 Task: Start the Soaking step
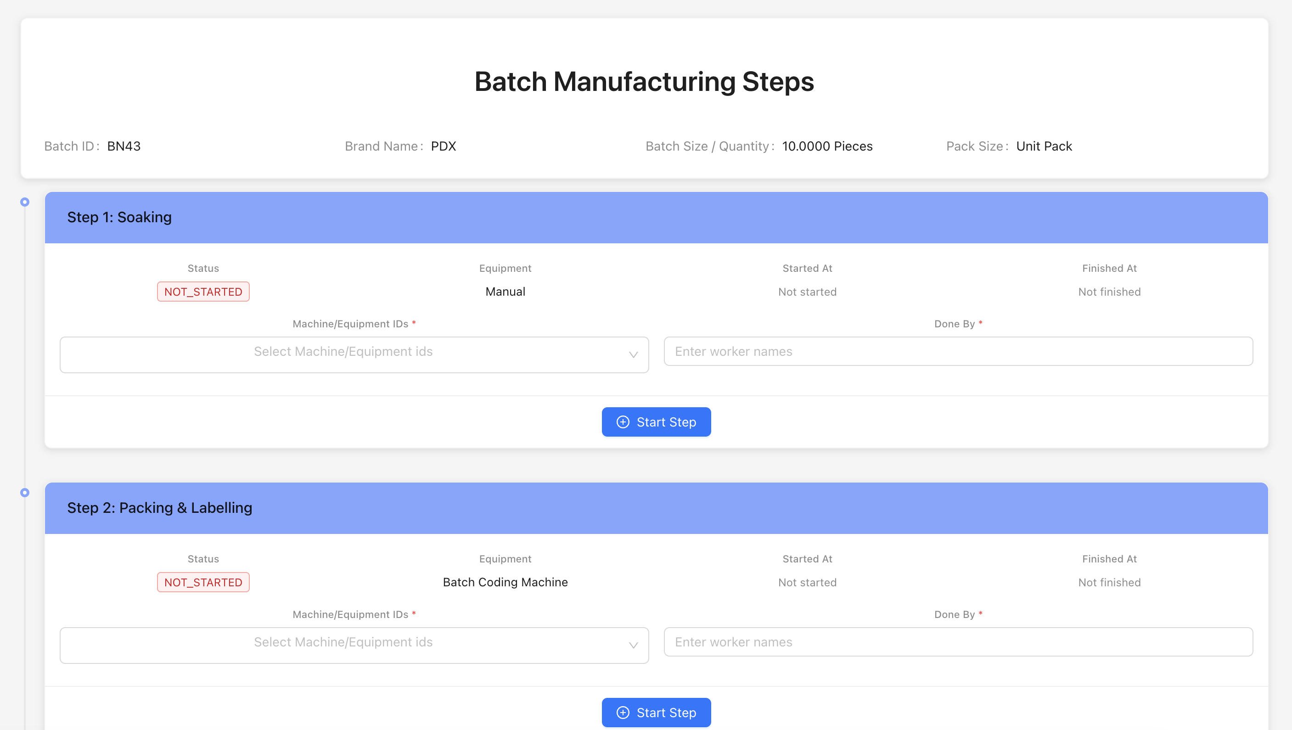click(656, 421)
